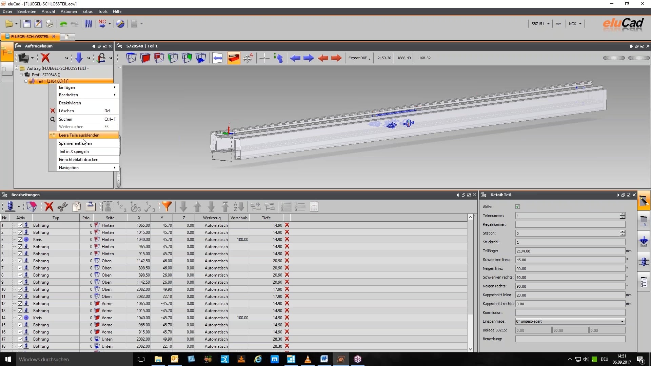Open the Aktionen menu

tap(69, 12)
